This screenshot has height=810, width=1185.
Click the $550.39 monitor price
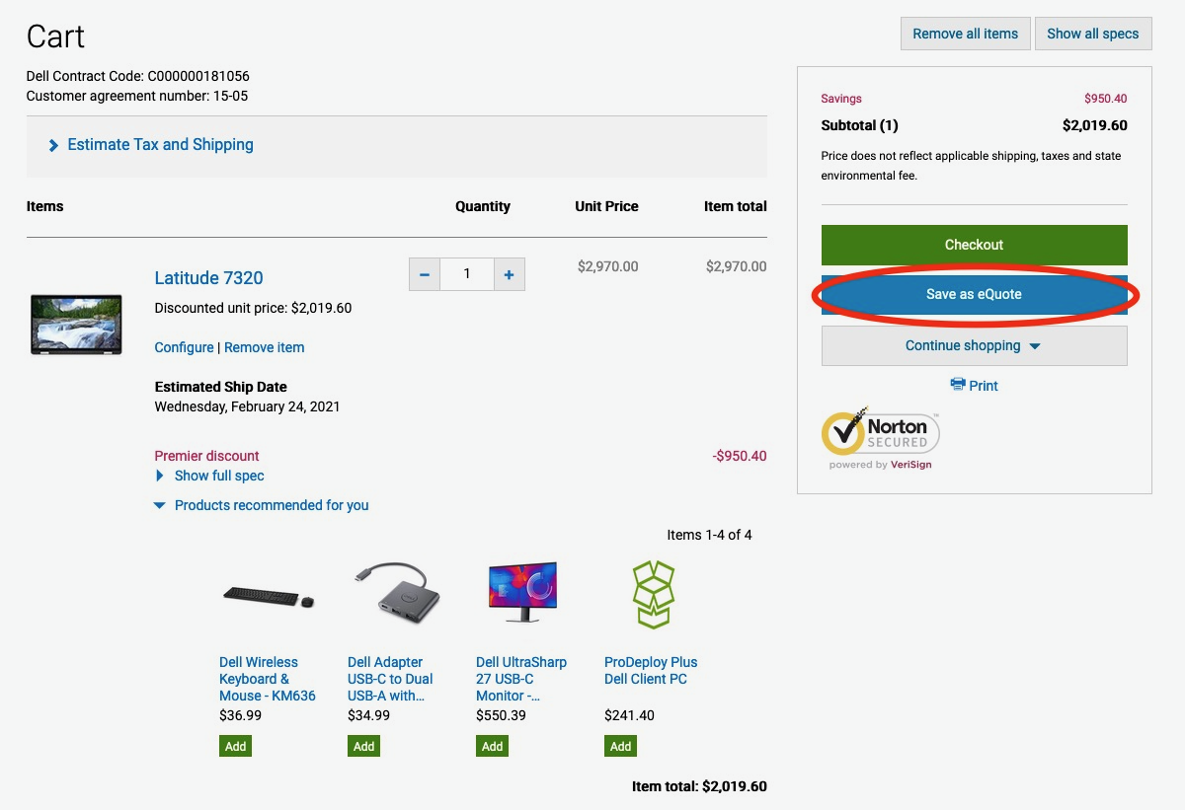[x=501, y=715]
